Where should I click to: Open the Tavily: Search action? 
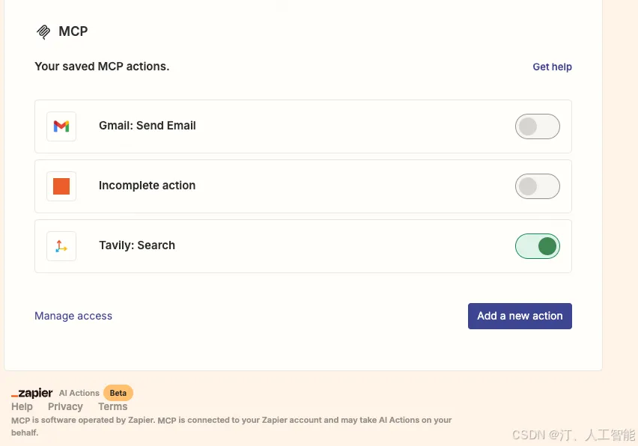tap(137, 245)
